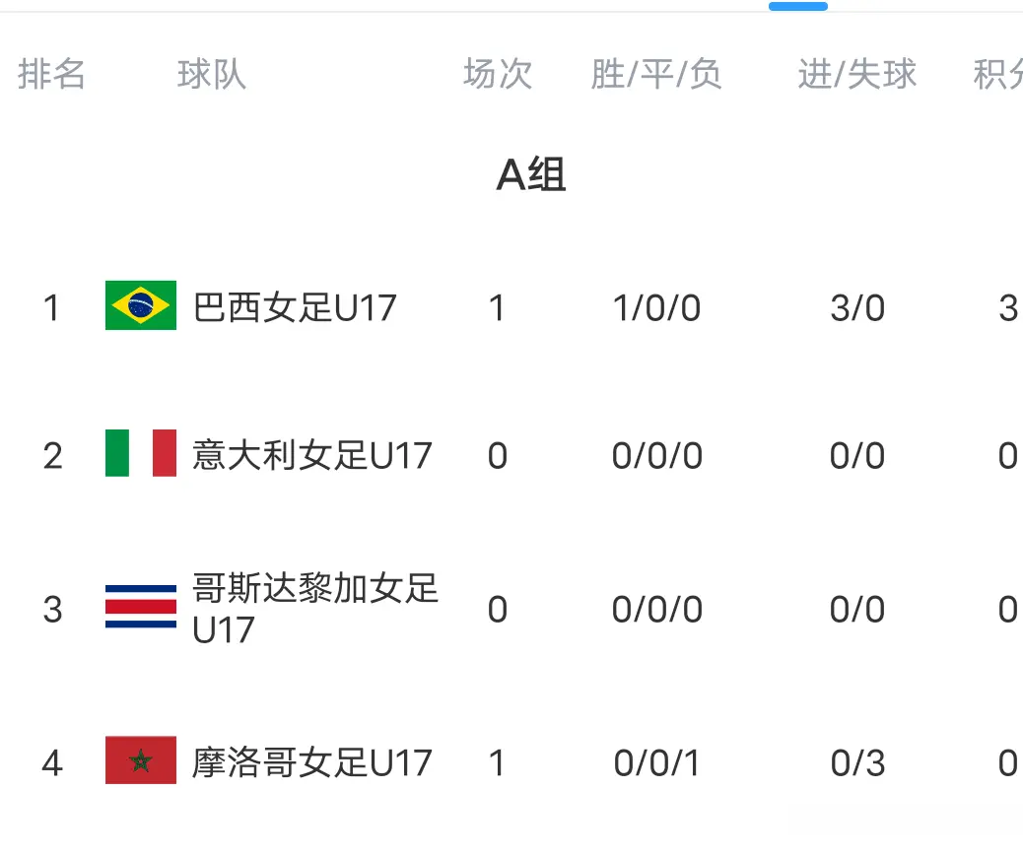Click the Brazil flag icon
This screenshot has height=855, width=1023.
(141, 306)
